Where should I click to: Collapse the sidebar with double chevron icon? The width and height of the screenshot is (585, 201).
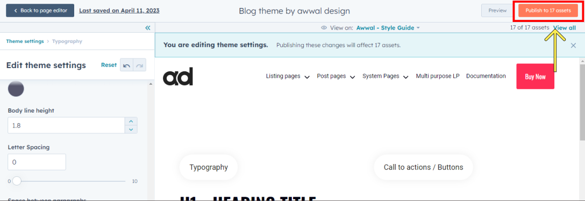(x=148, y=28)
